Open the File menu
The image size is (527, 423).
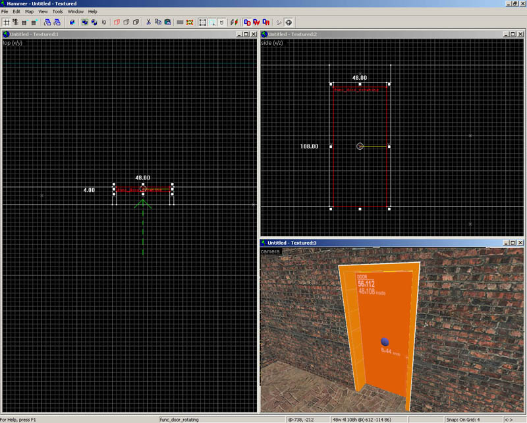(x=5, y=12)
